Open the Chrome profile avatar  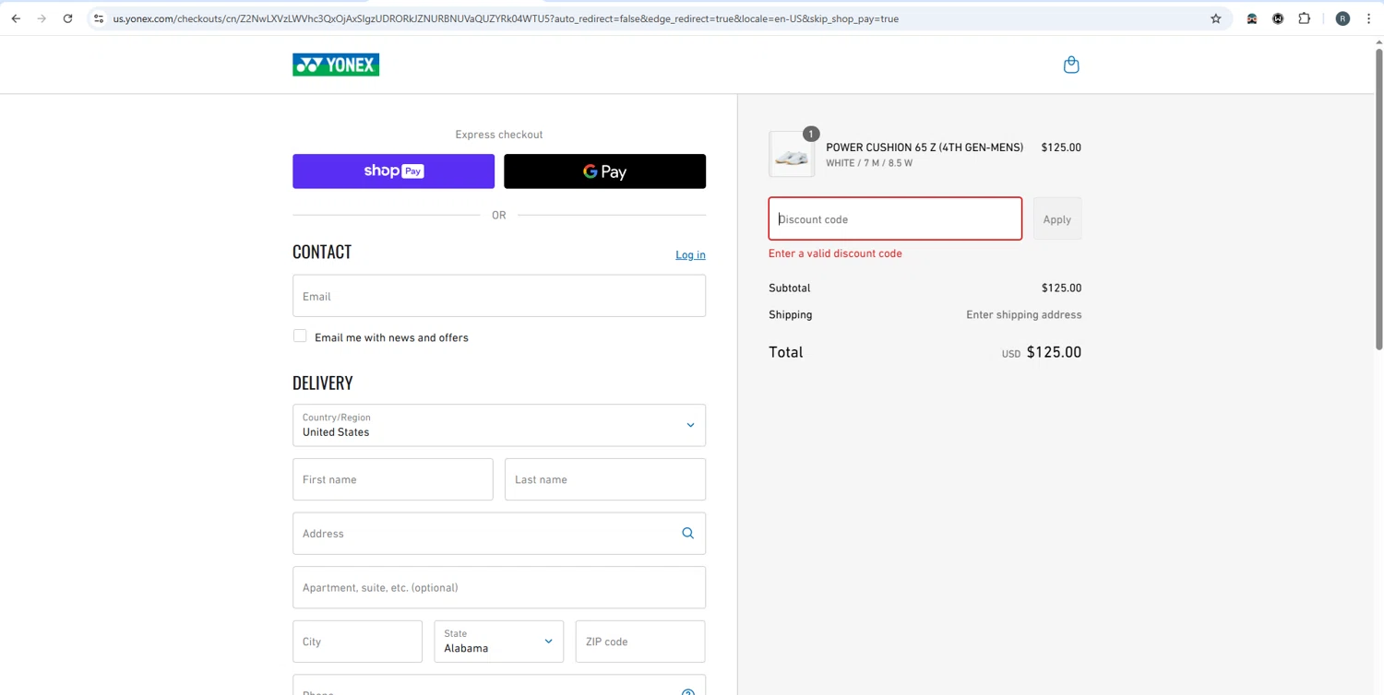point(1342,18)
